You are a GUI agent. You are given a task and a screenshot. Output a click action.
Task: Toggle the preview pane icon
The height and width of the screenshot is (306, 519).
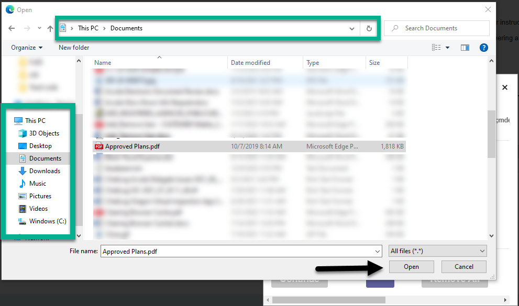pyautogui.click(x=465, y=48)
